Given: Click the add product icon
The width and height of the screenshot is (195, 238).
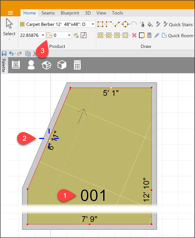Looking at the screenshot, I should [76, 35].
